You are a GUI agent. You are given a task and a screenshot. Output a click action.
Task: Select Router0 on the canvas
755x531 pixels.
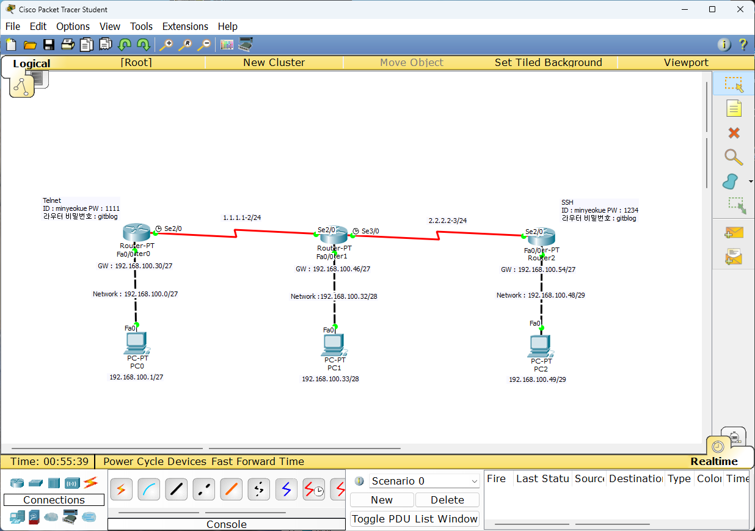[x=136, y=232]
